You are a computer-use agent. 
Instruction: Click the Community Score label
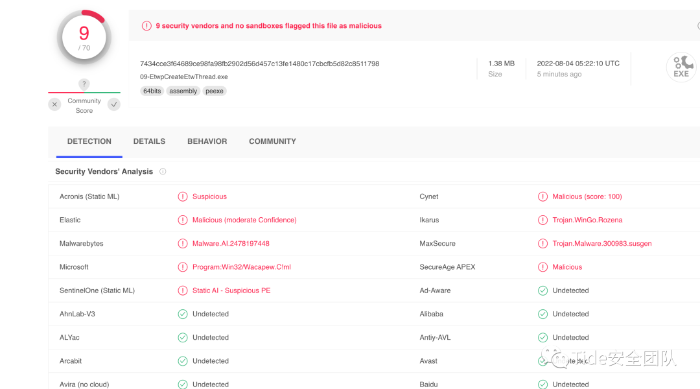pyautogui.click(x=84, y=106)
